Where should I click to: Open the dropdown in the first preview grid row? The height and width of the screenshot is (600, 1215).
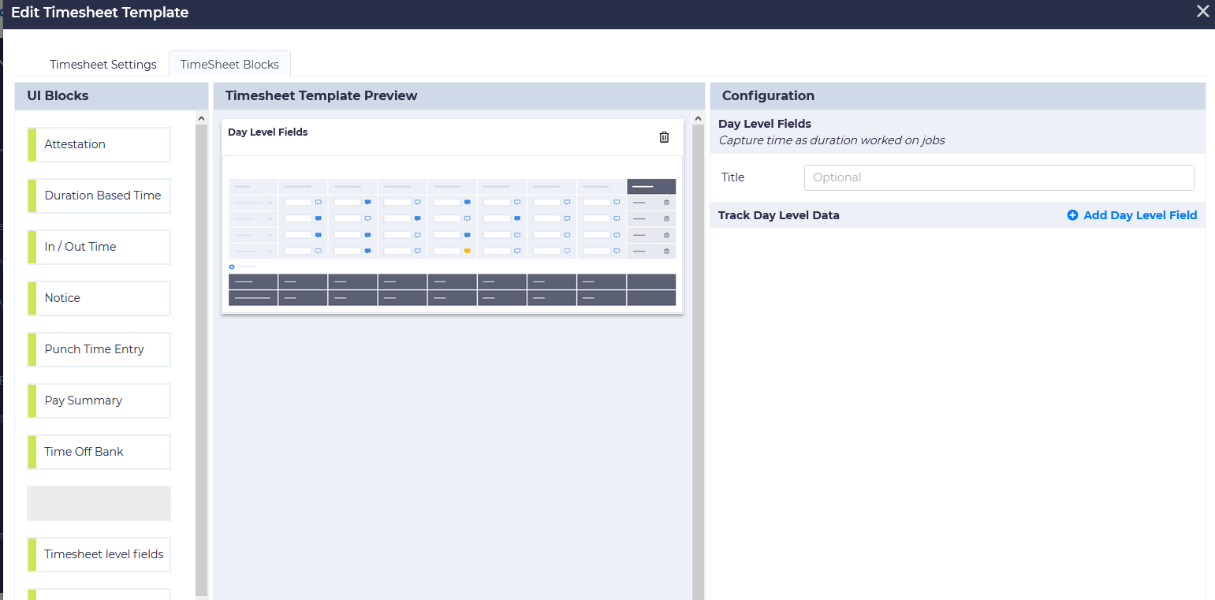[x=270, y=203]
